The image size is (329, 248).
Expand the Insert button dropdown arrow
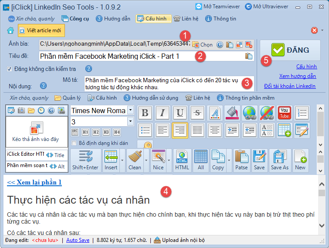(122, 161)
